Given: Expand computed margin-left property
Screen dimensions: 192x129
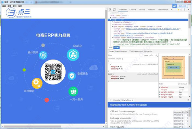Looking at the screenshot, I should (x=160, y=94).
